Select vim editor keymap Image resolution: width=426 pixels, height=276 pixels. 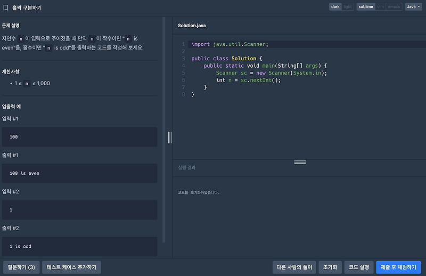381,7
